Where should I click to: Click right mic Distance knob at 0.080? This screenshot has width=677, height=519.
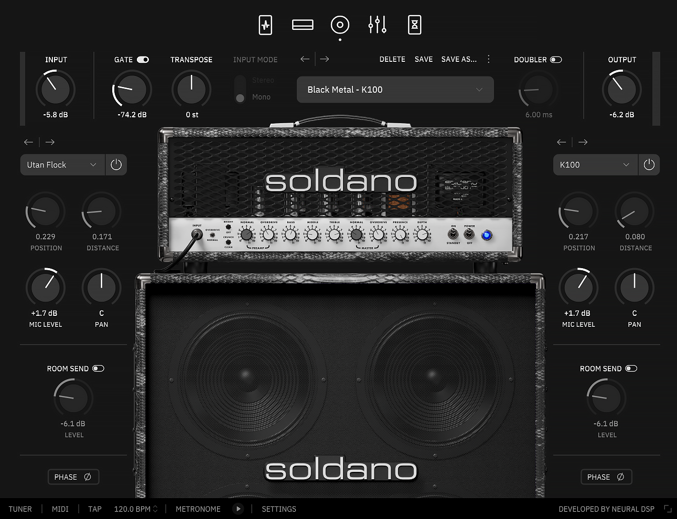635,211
